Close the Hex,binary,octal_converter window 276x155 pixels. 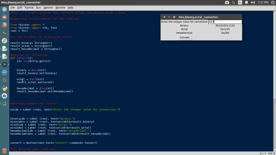tap(164, 17)
